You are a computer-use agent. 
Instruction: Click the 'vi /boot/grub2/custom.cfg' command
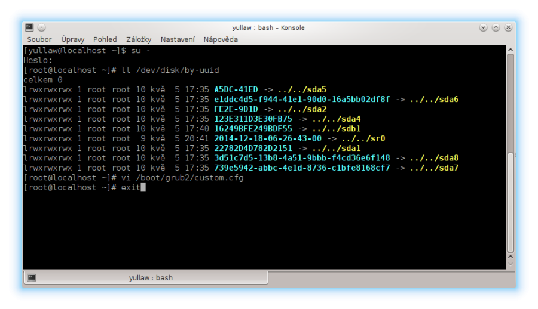click(182, 178)
